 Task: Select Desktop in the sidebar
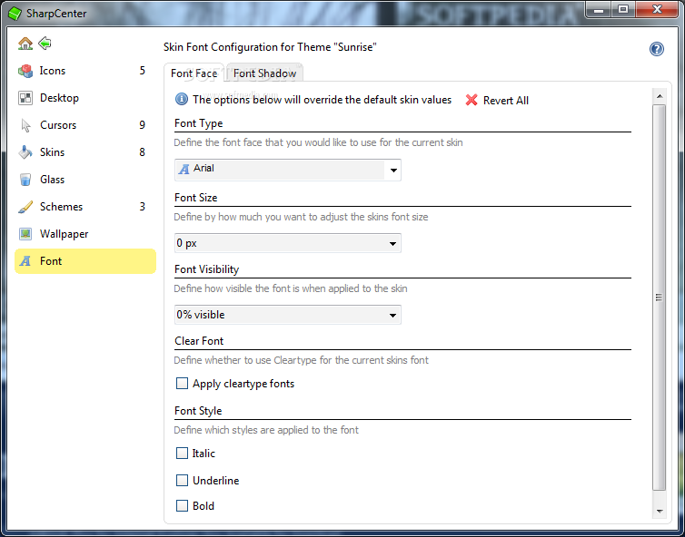tap(85, 98)
